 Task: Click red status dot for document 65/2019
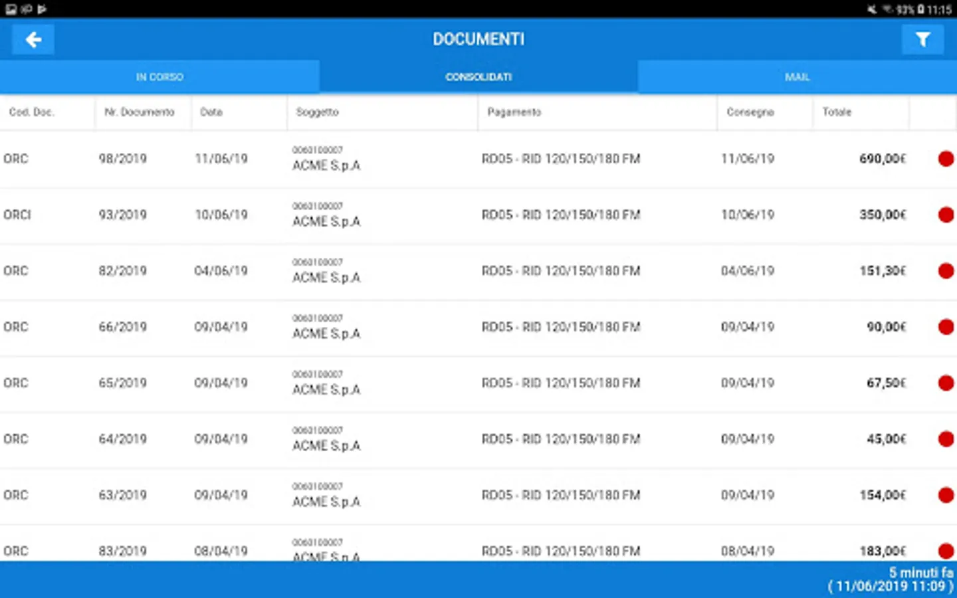pyautogui.click(x=946, y=383)
